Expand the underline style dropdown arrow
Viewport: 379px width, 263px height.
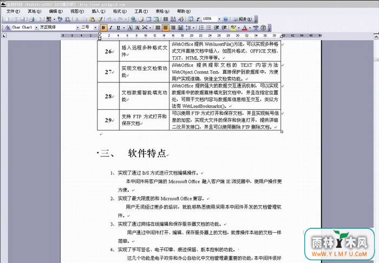124,28
